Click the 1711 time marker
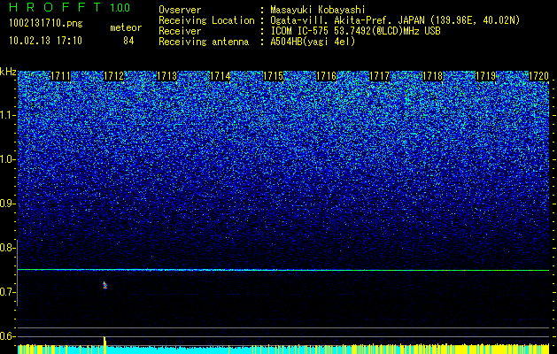This screenshot has height=354, width=557. click(x=60, y=76)
